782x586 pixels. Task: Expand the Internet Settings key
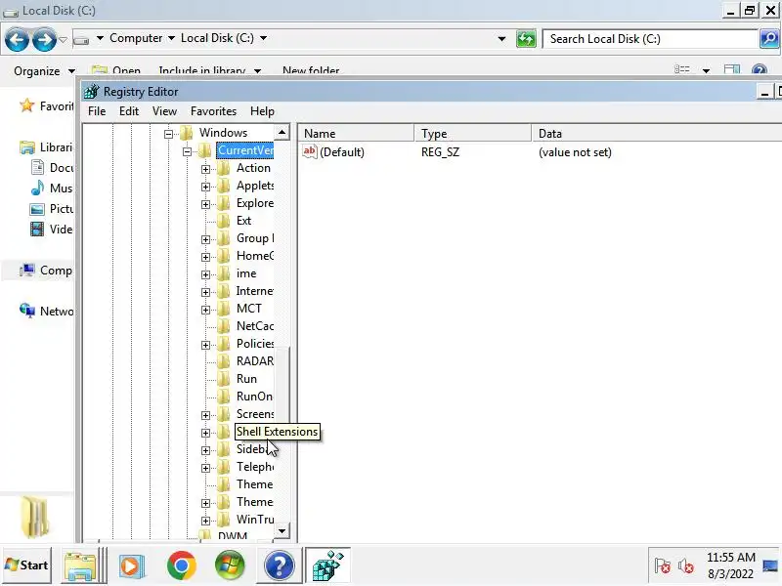[205, 292]
